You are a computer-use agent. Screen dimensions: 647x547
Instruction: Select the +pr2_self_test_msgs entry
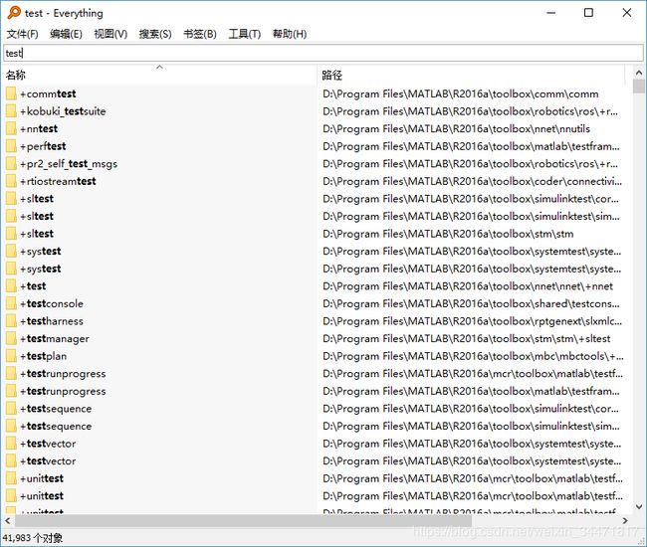[69, 164]
